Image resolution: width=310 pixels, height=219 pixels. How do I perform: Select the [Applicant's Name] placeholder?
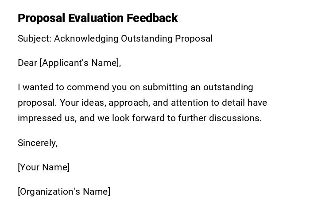point(80,63)
